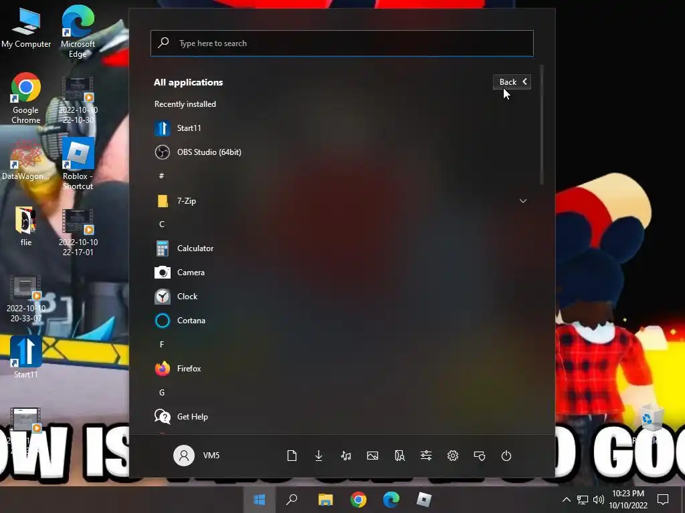Launch OBS Studio (64bit) from the list

coord(340,152)
